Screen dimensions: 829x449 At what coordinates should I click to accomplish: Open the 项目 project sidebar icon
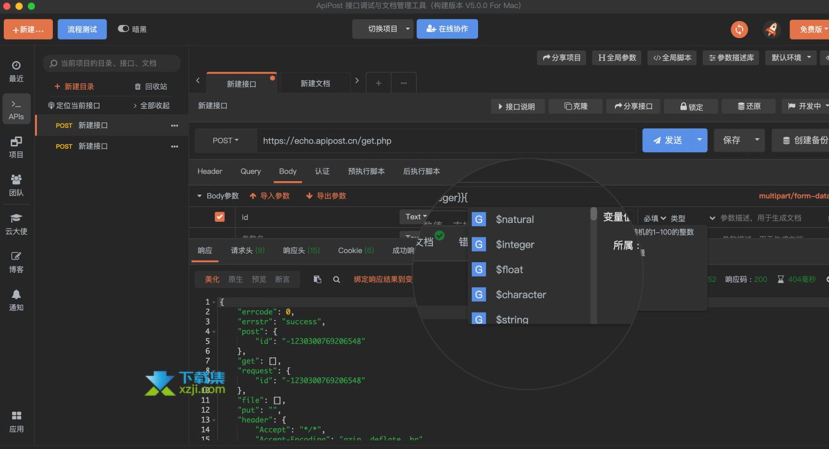17,148
